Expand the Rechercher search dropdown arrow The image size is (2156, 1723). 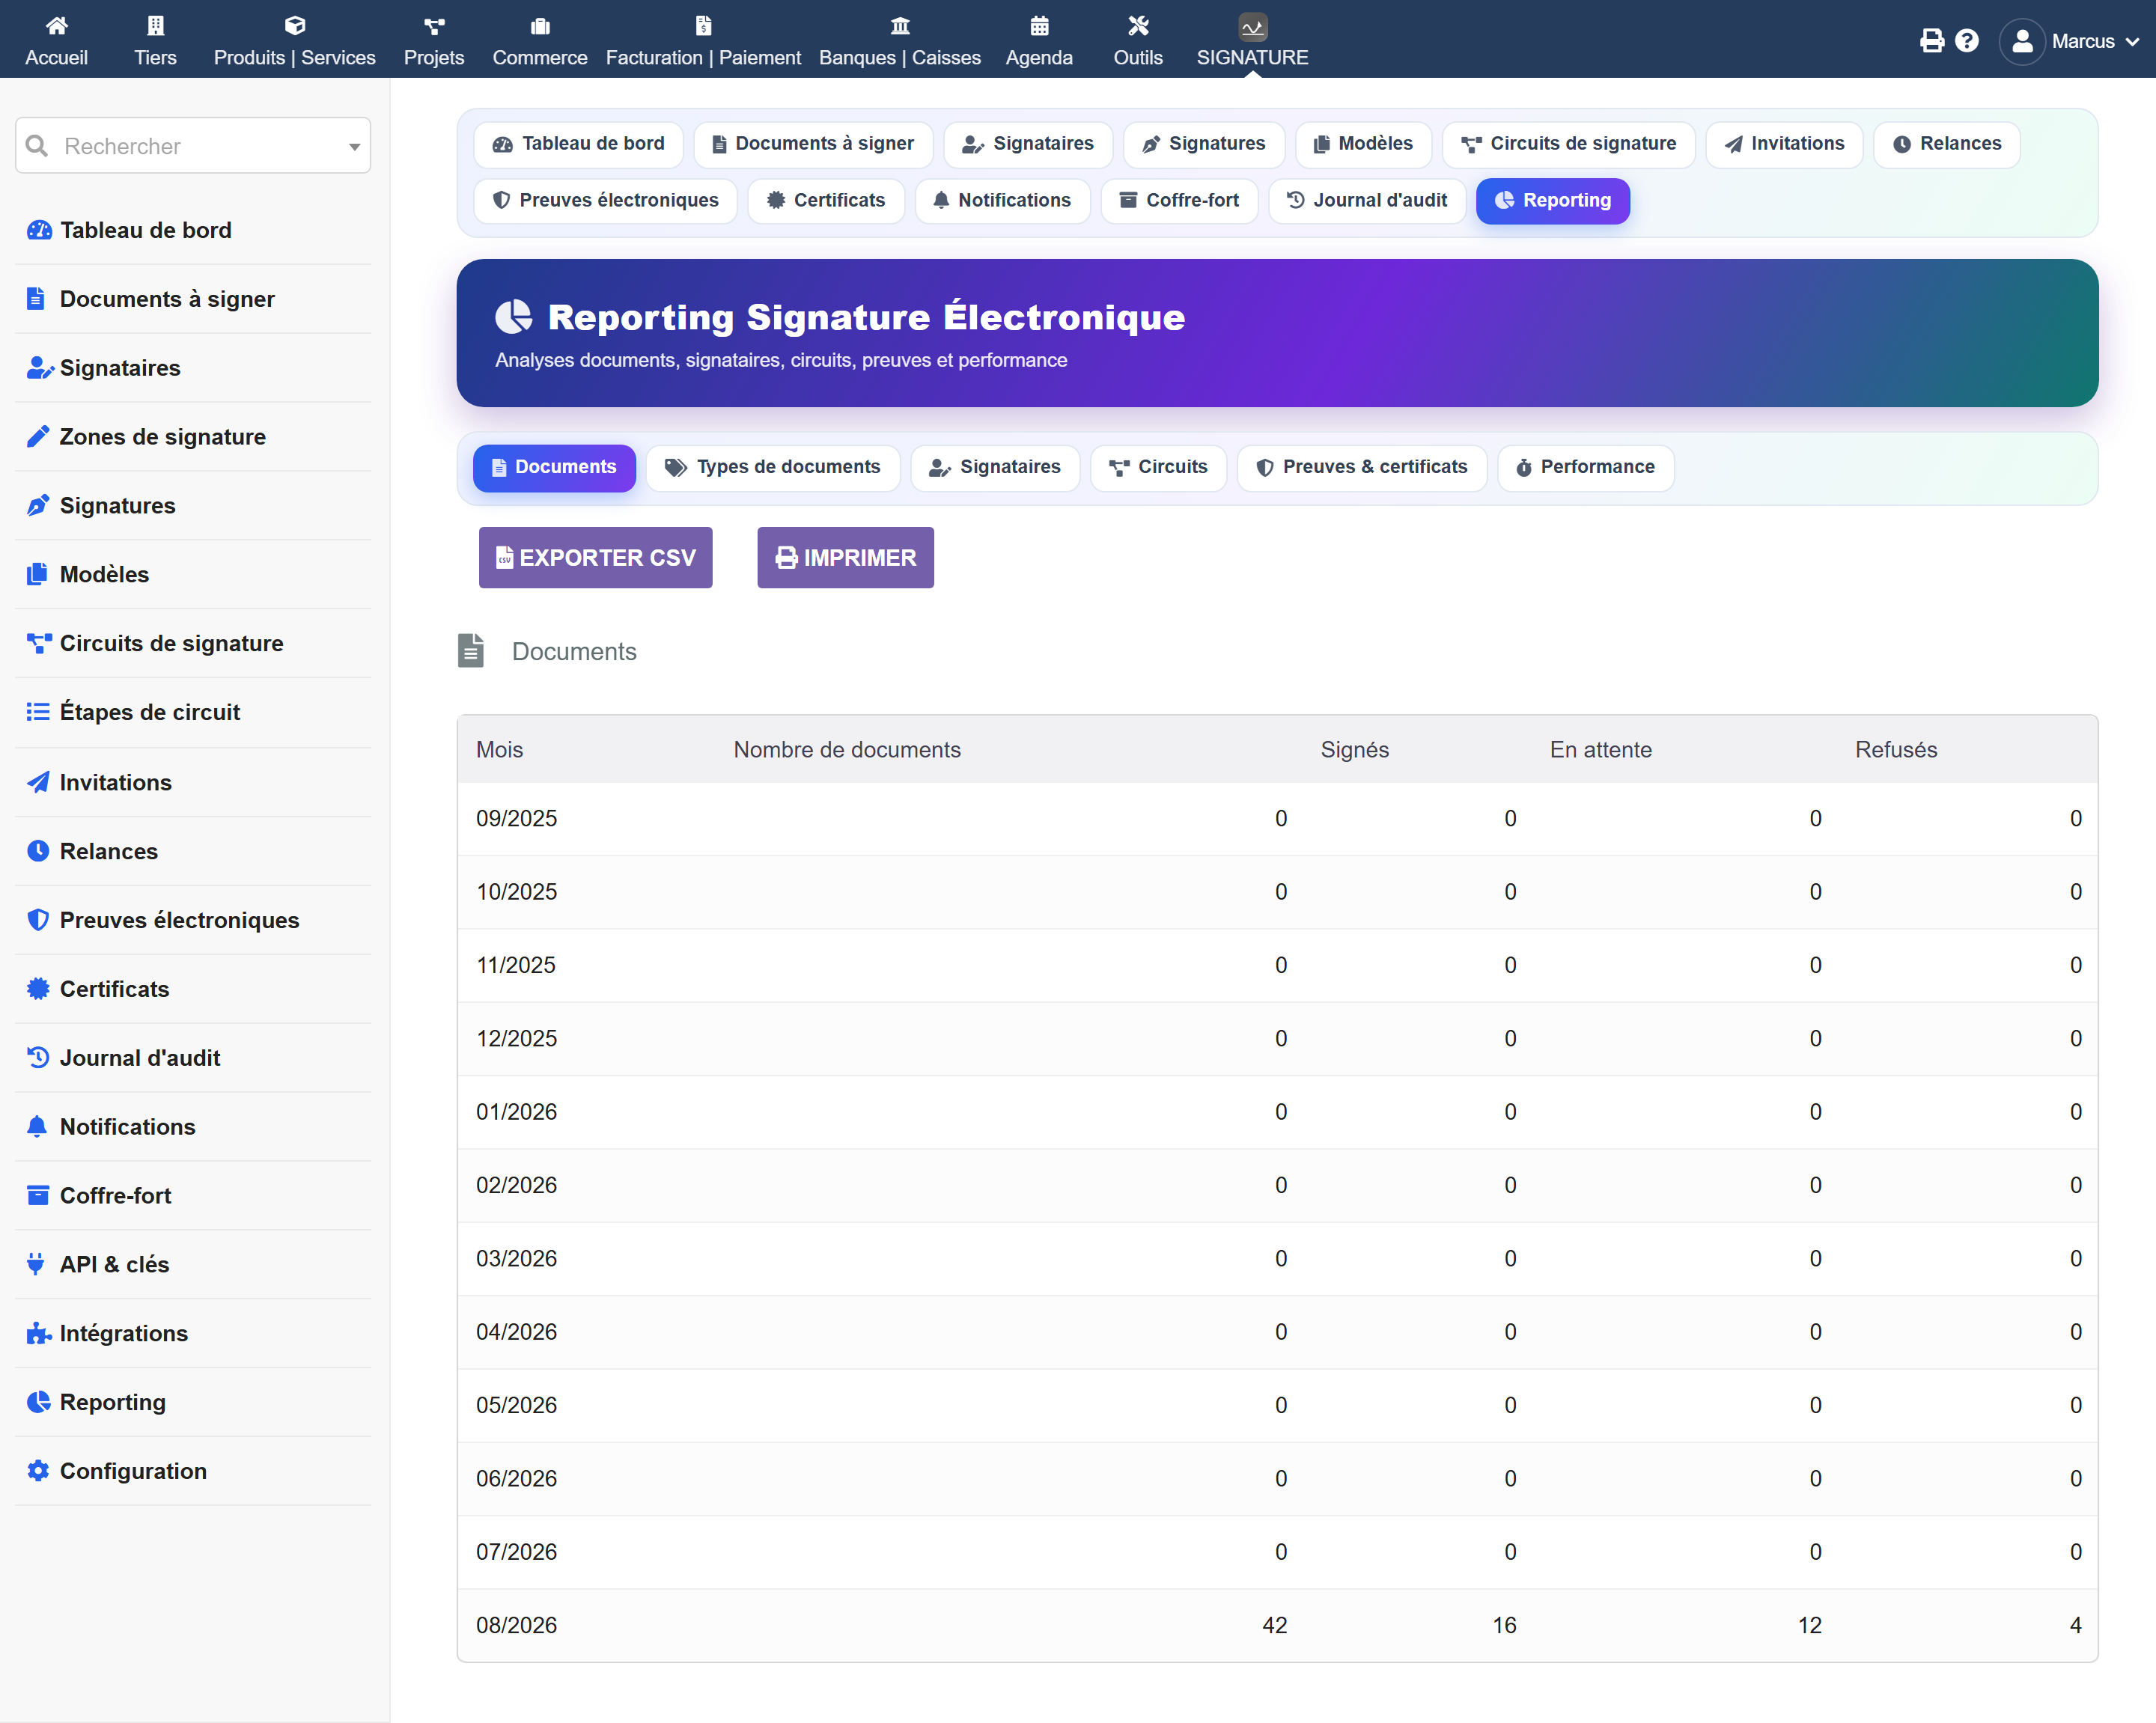(x=354, y=147)
